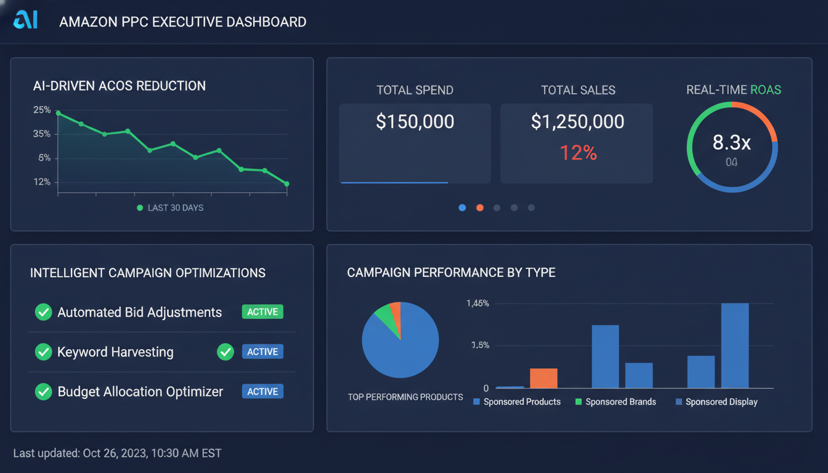The image size is (828, 473).
Task: Click the $1,250,000 Total Sales value
Action: [578, 121]
